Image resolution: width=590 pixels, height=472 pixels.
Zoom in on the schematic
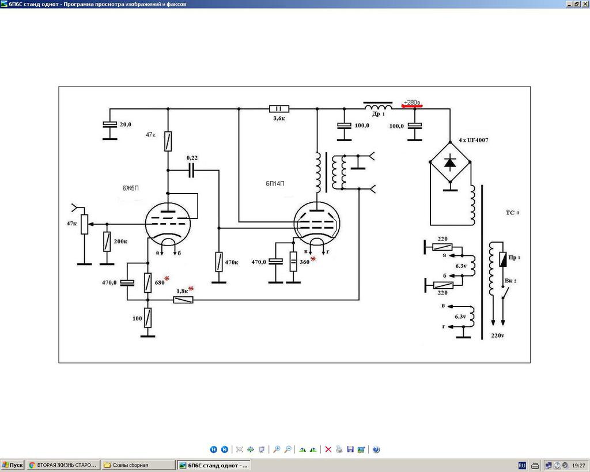pos(277,450)
